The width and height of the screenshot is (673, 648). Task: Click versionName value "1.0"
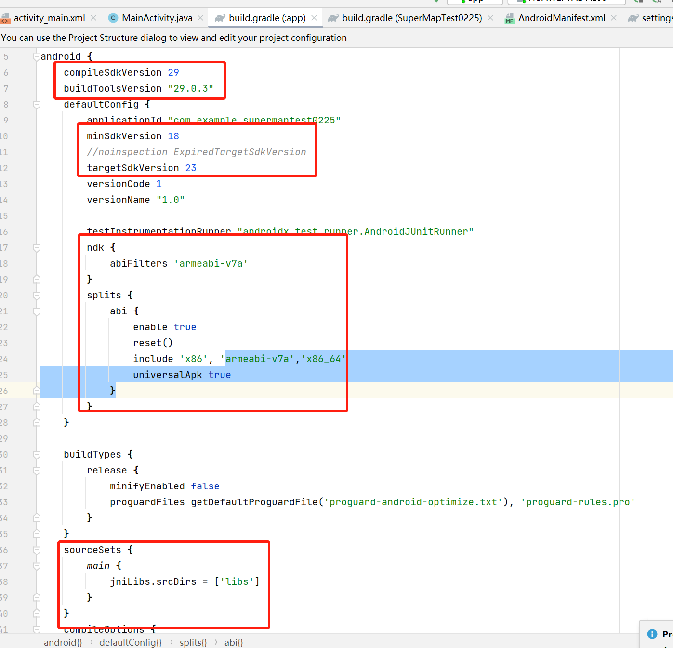point(171,200)
